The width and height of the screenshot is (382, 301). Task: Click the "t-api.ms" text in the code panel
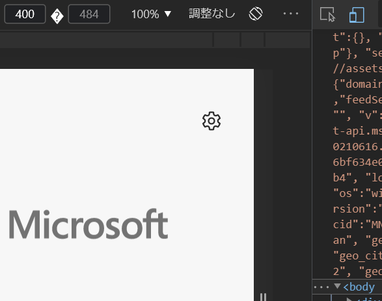tap(357, 131)
